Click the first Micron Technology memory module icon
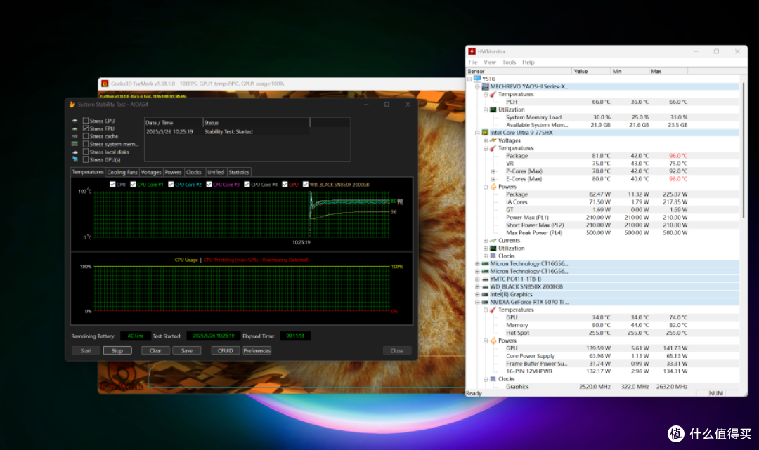 [485, 263]
